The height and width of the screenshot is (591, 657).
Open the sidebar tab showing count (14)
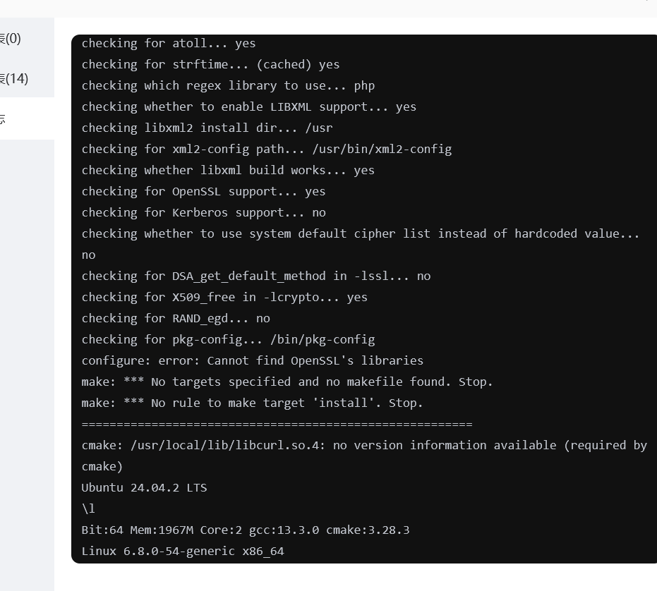pos(16,78)
